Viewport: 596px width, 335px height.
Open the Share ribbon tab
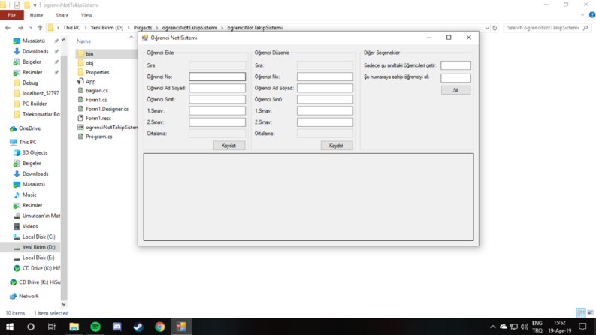(x=62, y=15)
